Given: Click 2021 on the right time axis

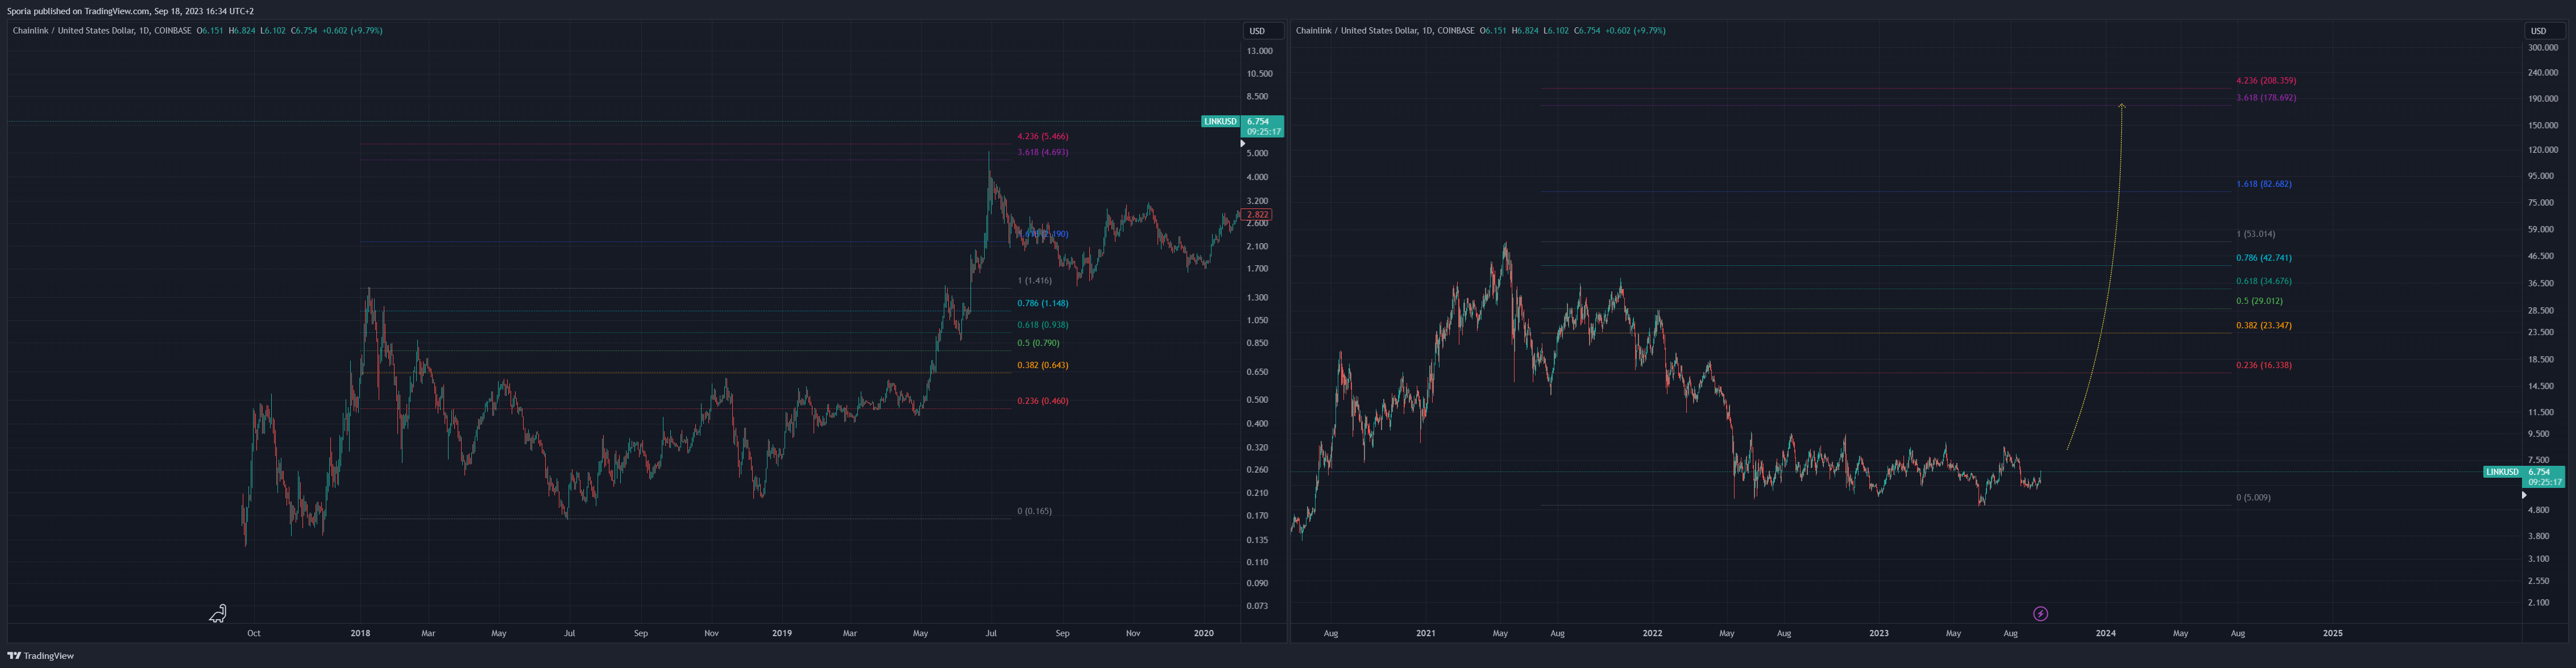Looking at the screenshot, I should coord(1426,633).
